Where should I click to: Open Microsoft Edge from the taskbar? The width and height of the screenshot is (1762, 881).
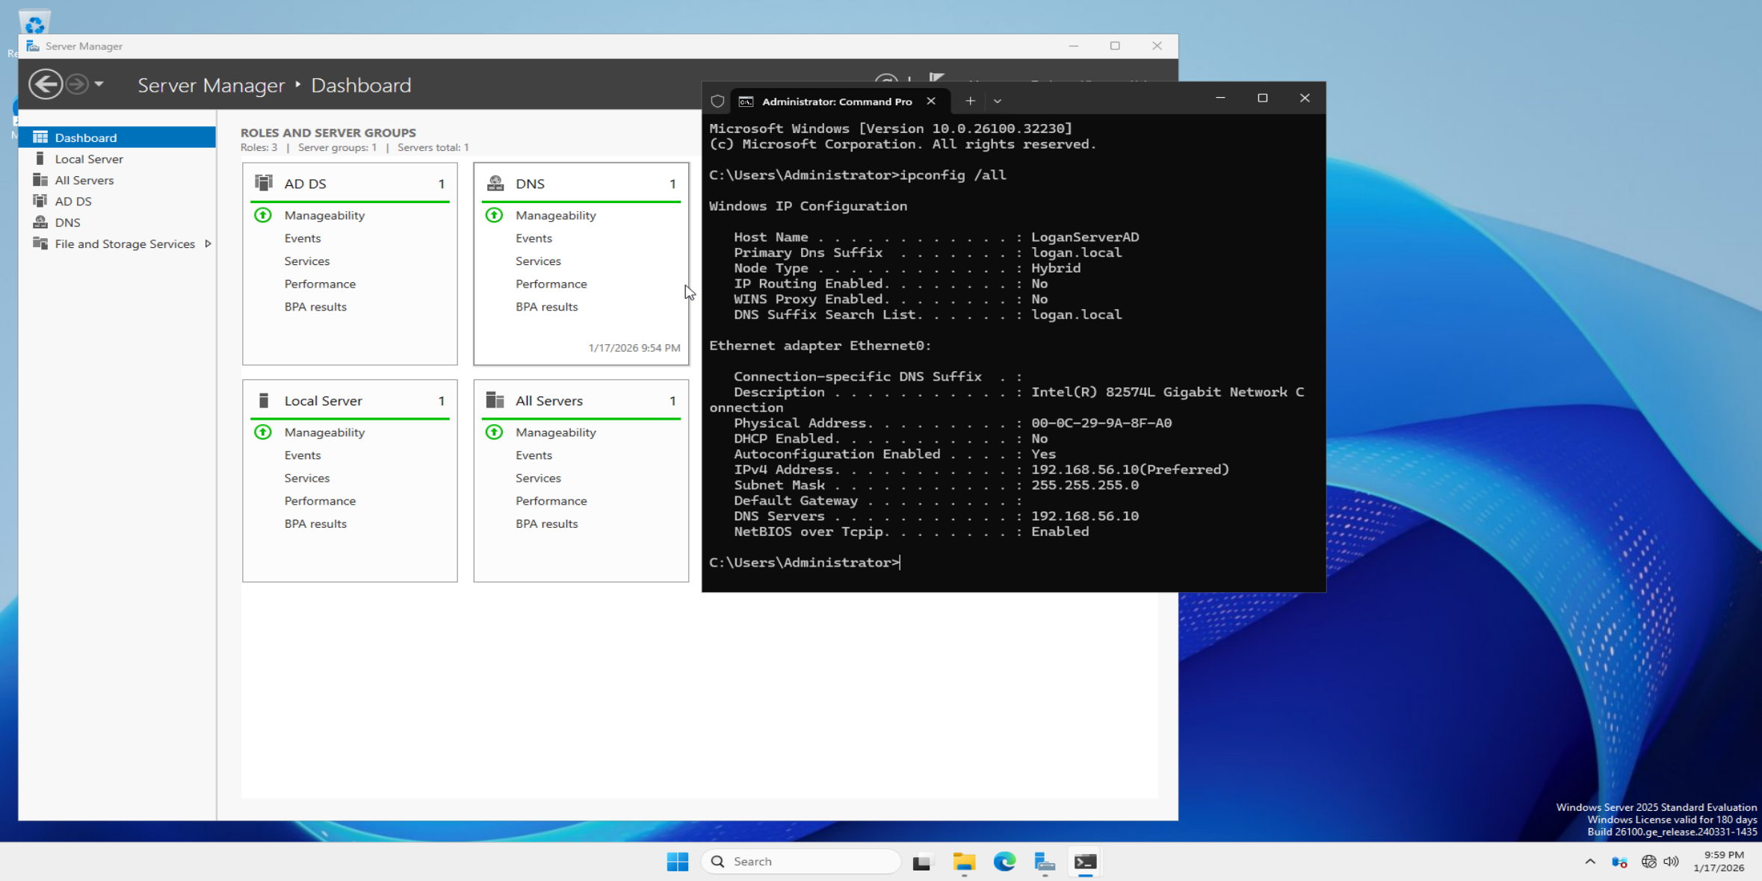1004,862
